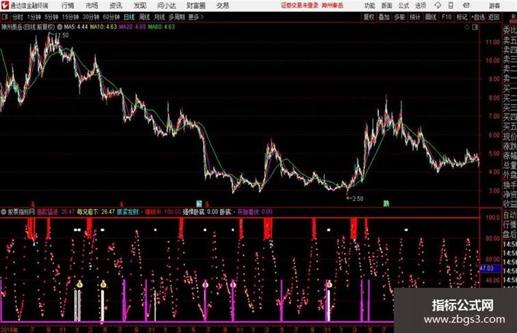Click the panel icon left of 分时

[5, 17]
